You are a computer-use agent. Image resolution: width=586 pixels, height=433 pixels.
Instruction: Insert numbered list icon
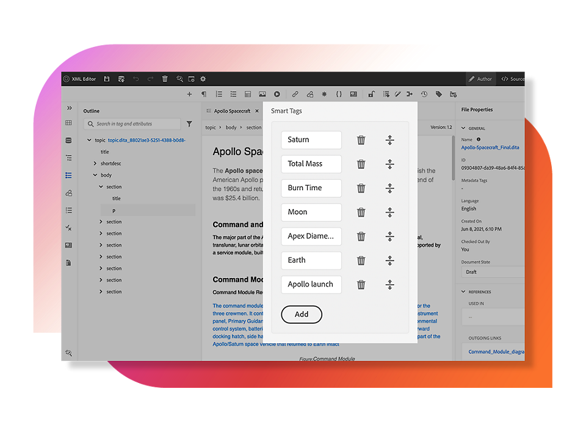(219, 94)
